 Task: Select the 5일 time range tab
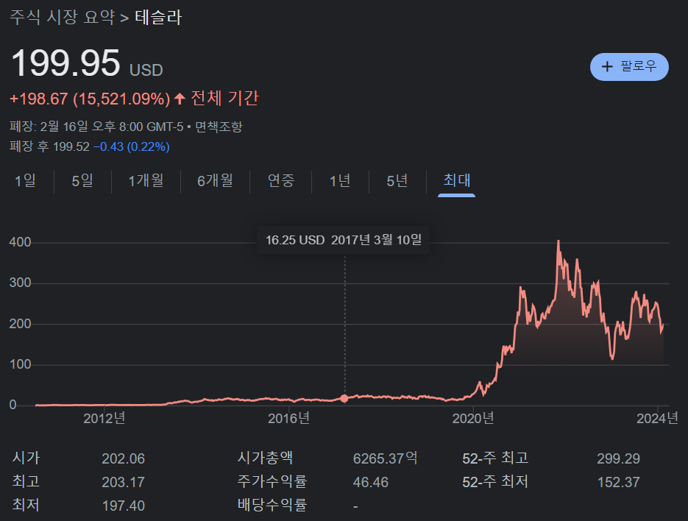(x=82, y=180)
